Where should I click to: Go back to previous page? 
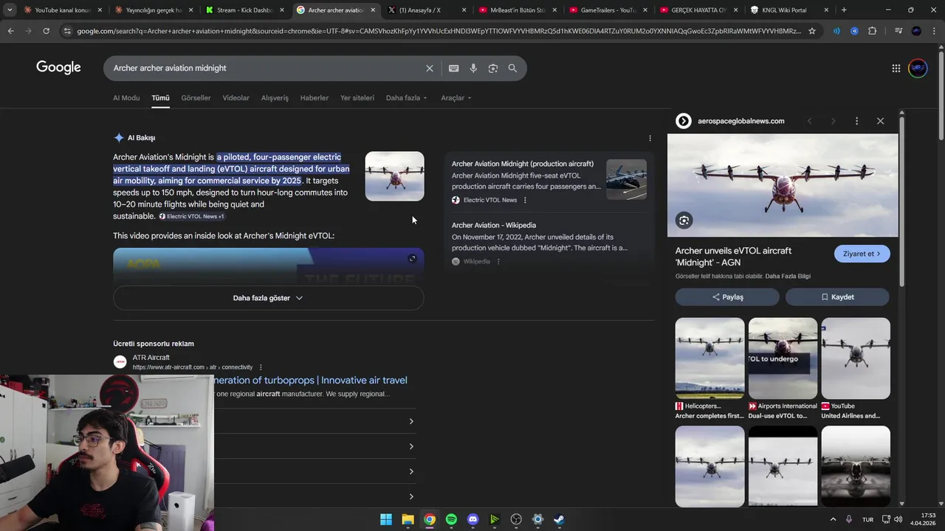click(x=10, y=31)
